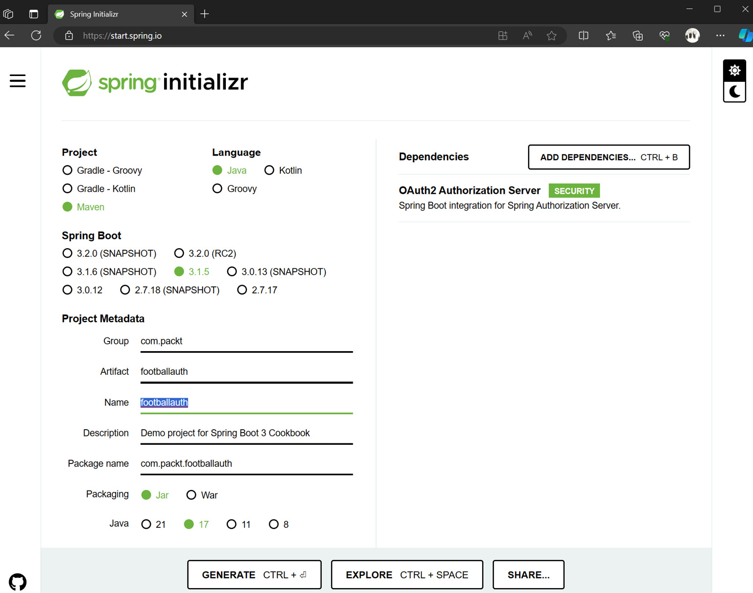Open the Favorites list
Image resolution: width=753 pixels, height=593 pixels.
tap(611, 35)
